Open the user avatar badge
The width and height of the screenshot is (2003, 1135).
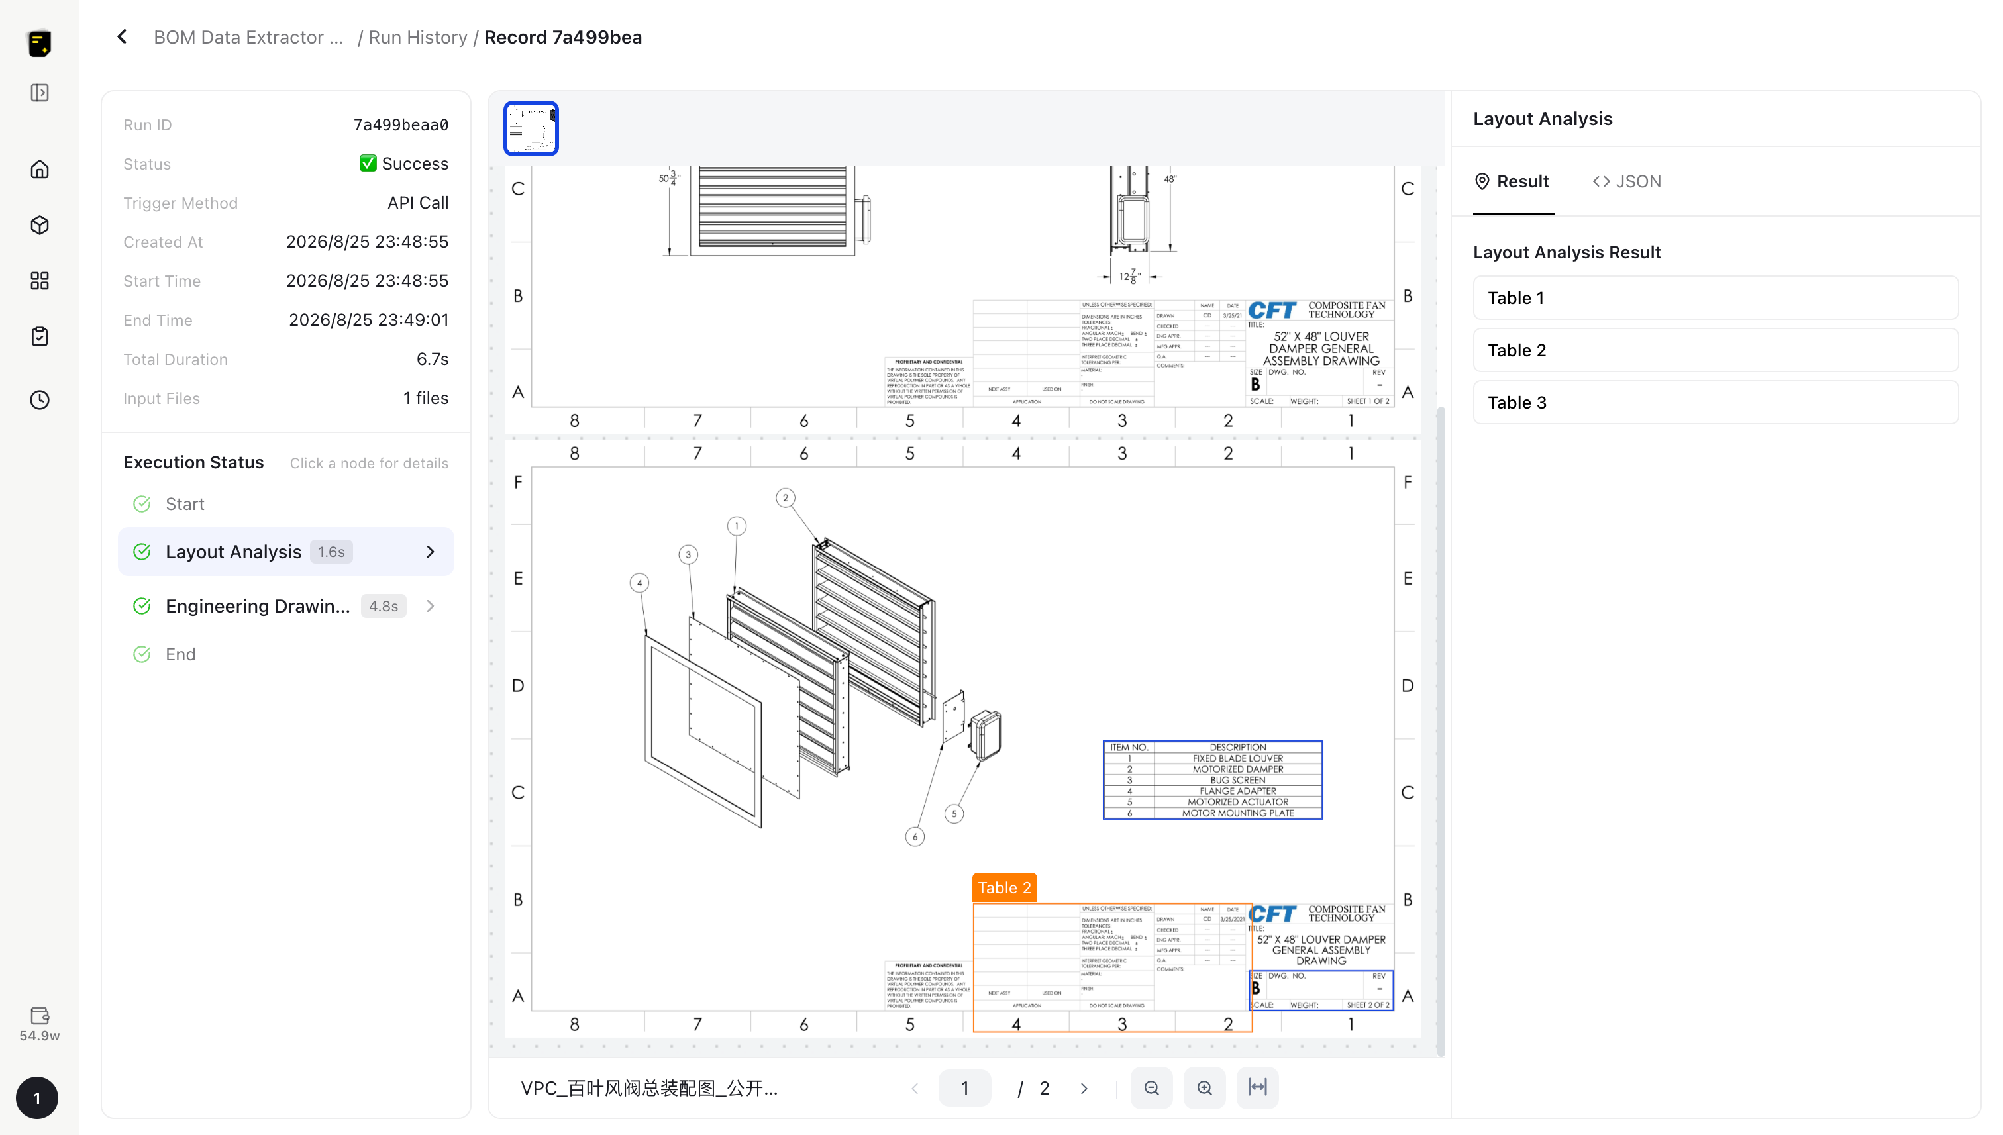coord(36,1097)
